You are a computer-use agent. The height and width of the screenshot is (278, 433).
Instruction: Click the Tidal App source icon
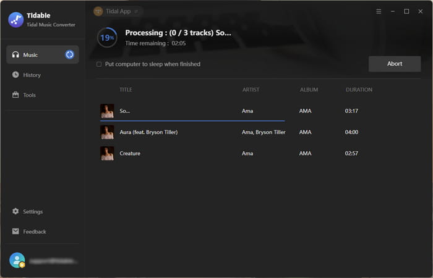[98, 11]
